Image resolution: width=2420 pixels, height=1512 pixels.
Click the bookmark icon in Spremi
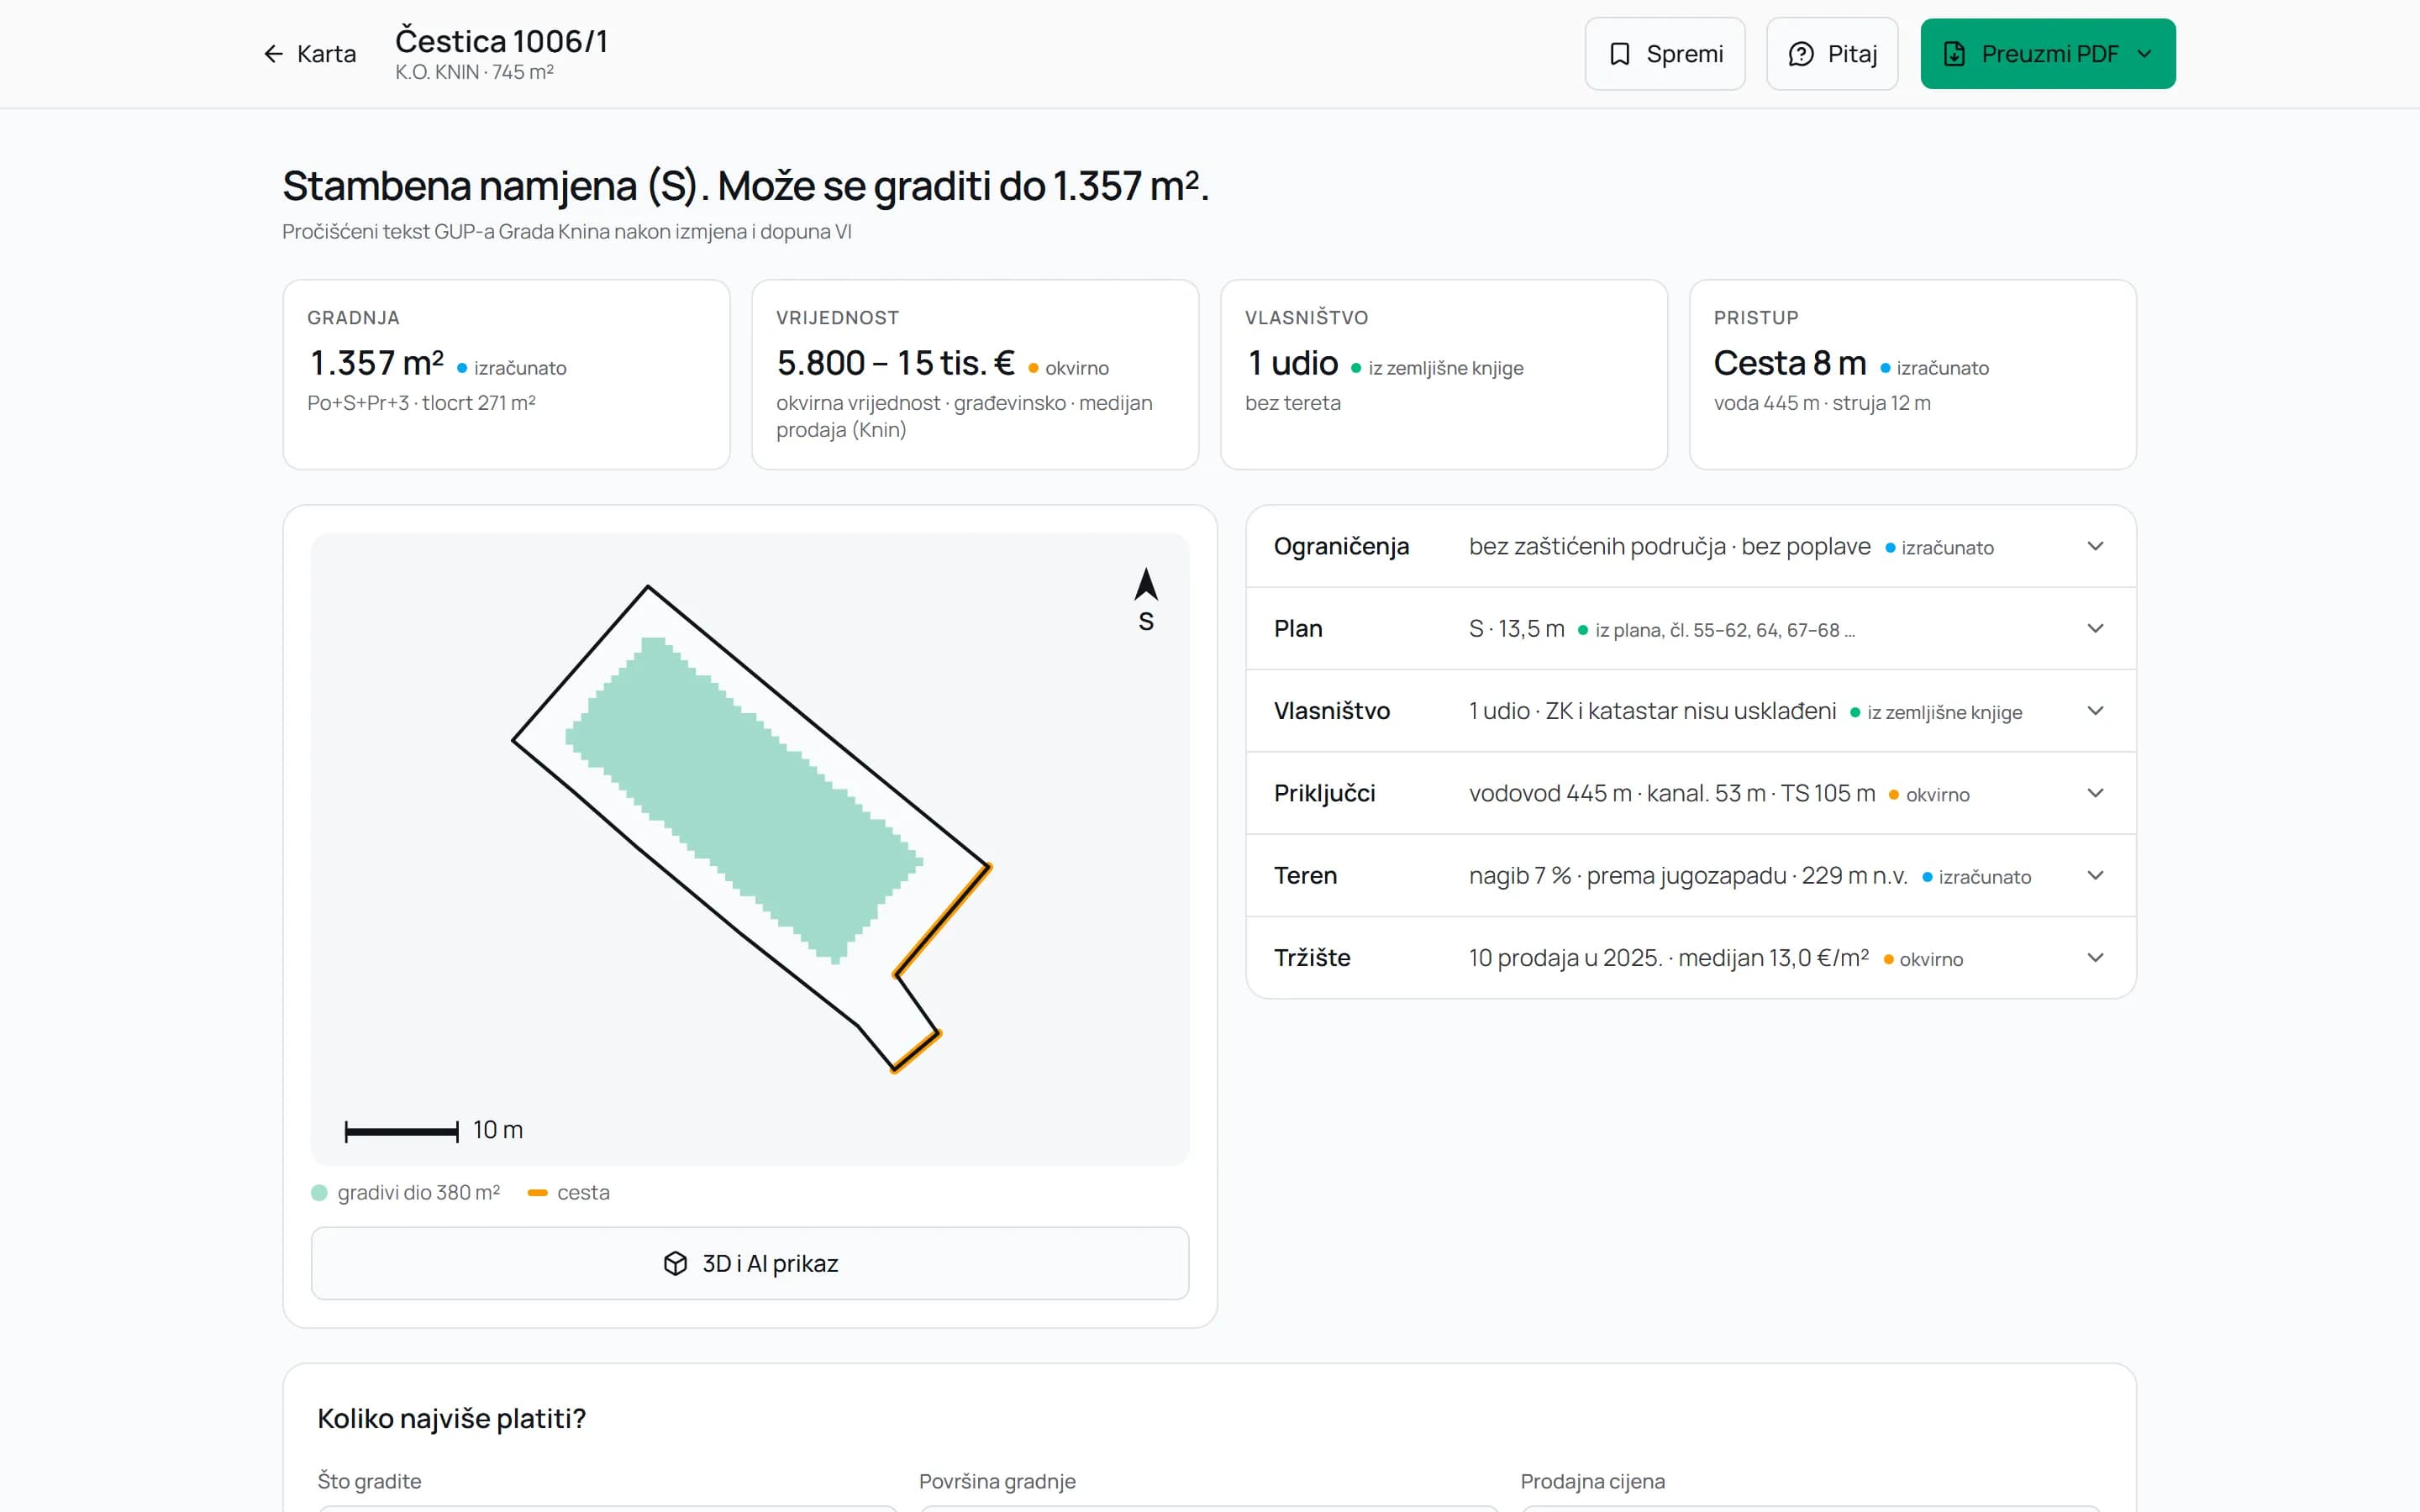point(1619,54)
